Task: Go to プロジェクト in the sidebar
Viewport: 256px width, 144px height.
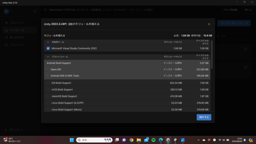Action: point(20,23)
